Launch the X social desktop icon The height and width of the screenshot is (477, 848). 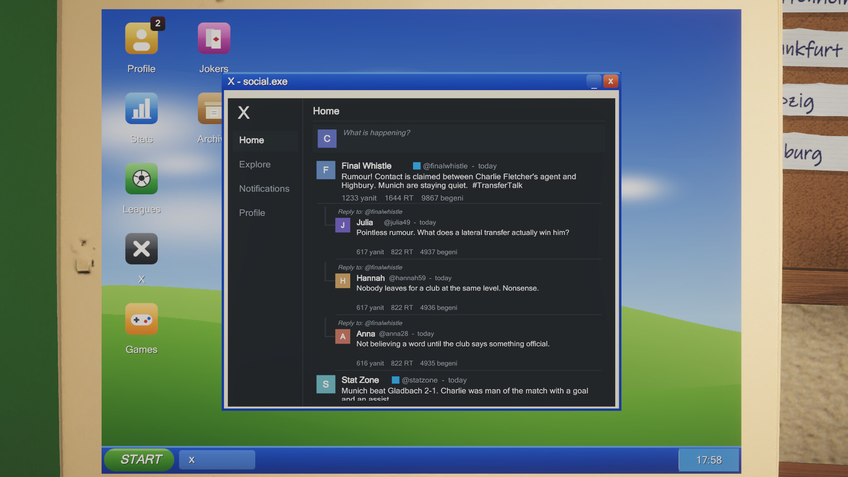click(141, 249)
